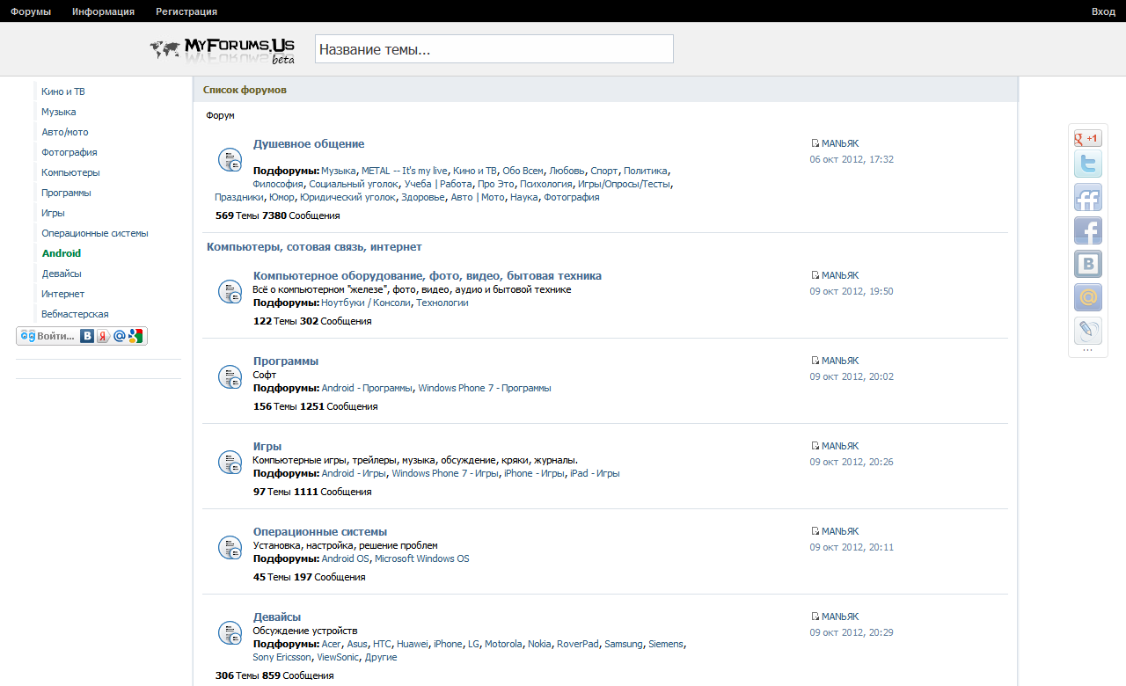Go to the Регистрация page
This screenshot has width=1126, height=686.
point(186,11)
